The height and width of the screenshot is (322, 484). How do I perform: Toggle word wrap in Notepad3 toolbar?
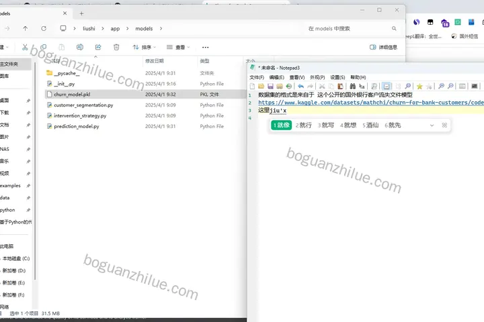pos(386,87)
